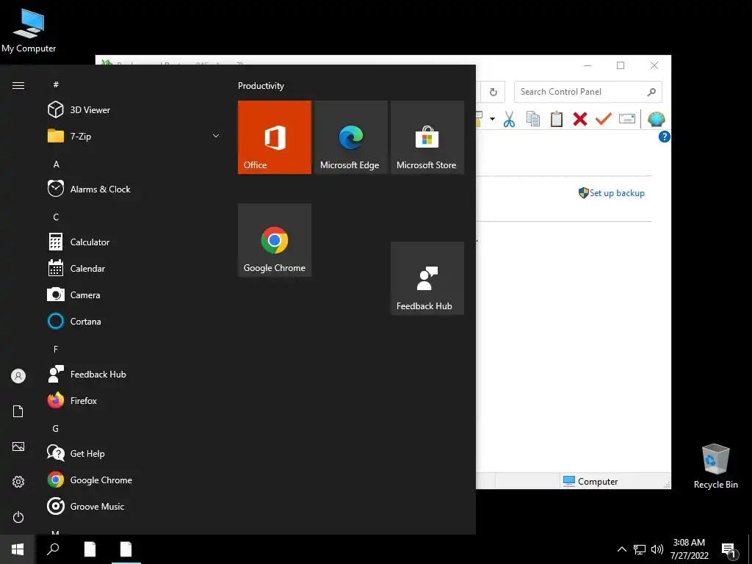This screenshot has height=564, width=752.
Task: Show hidden system tray icons
Action: tap(621, 549)
